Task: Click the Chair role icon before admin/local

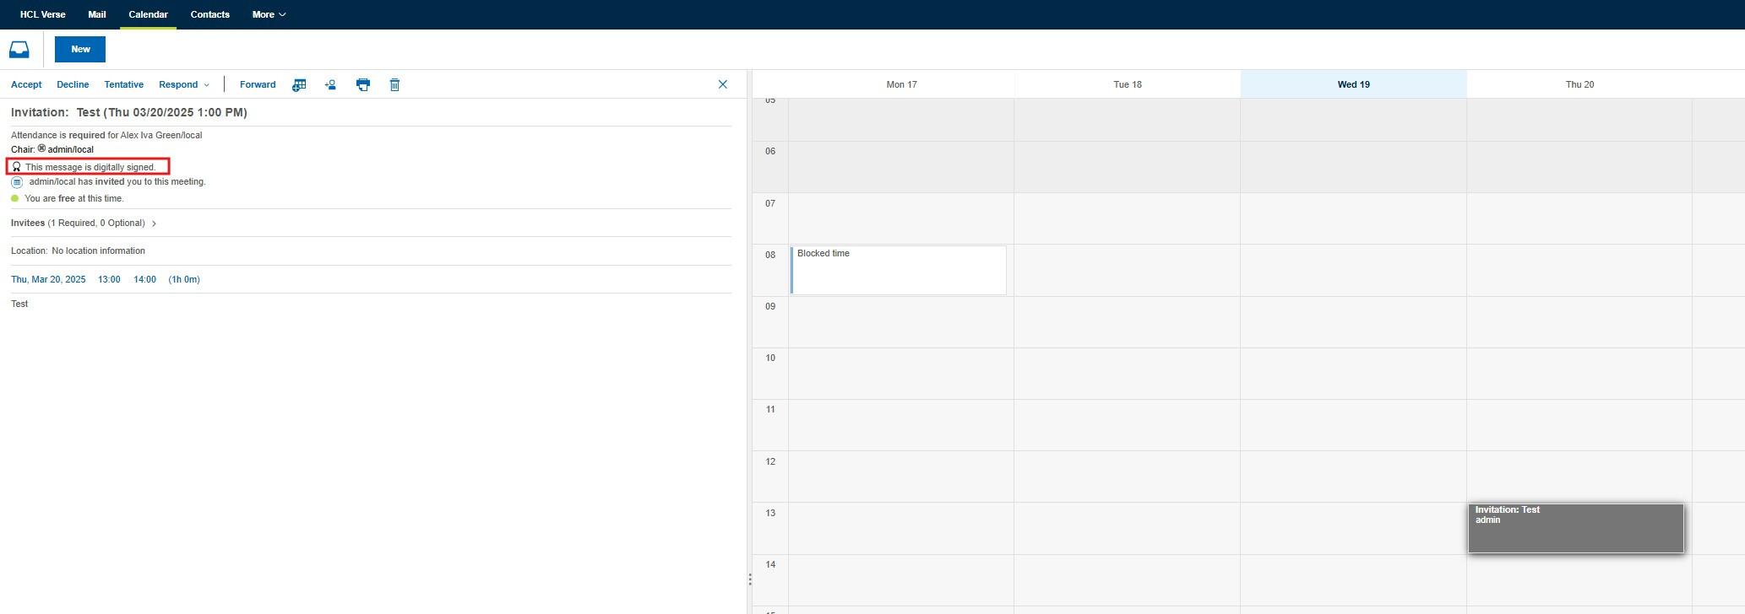Action: point(41,148)
